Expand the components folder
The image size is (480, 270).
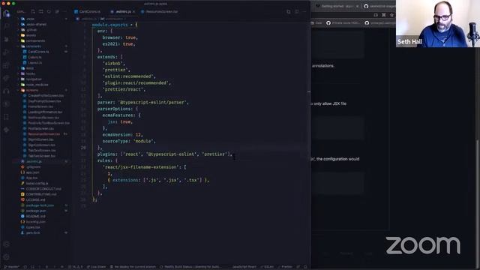point(35,40)
